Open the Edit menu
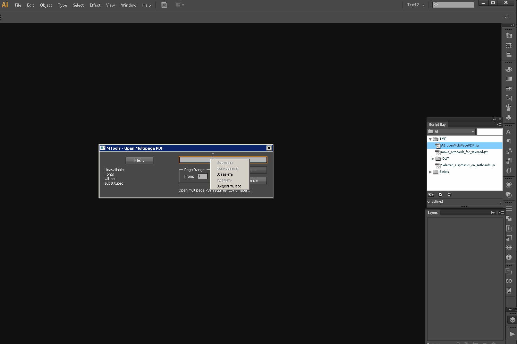The height and width of the screenshot is (344, 517). [31, 5]
